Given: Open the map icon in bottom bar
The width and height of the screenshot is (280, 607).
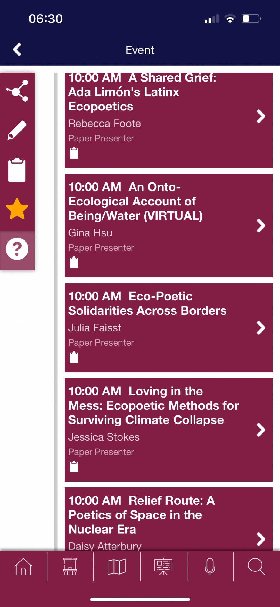Looking at the screenshot, I should click(x=117, y=567).
